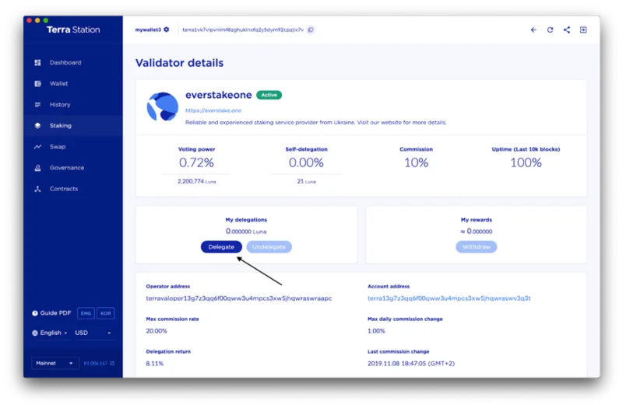Click the My delegations 0.000000 Luna amount
The image size is (623, 408).
pos(246,231)
